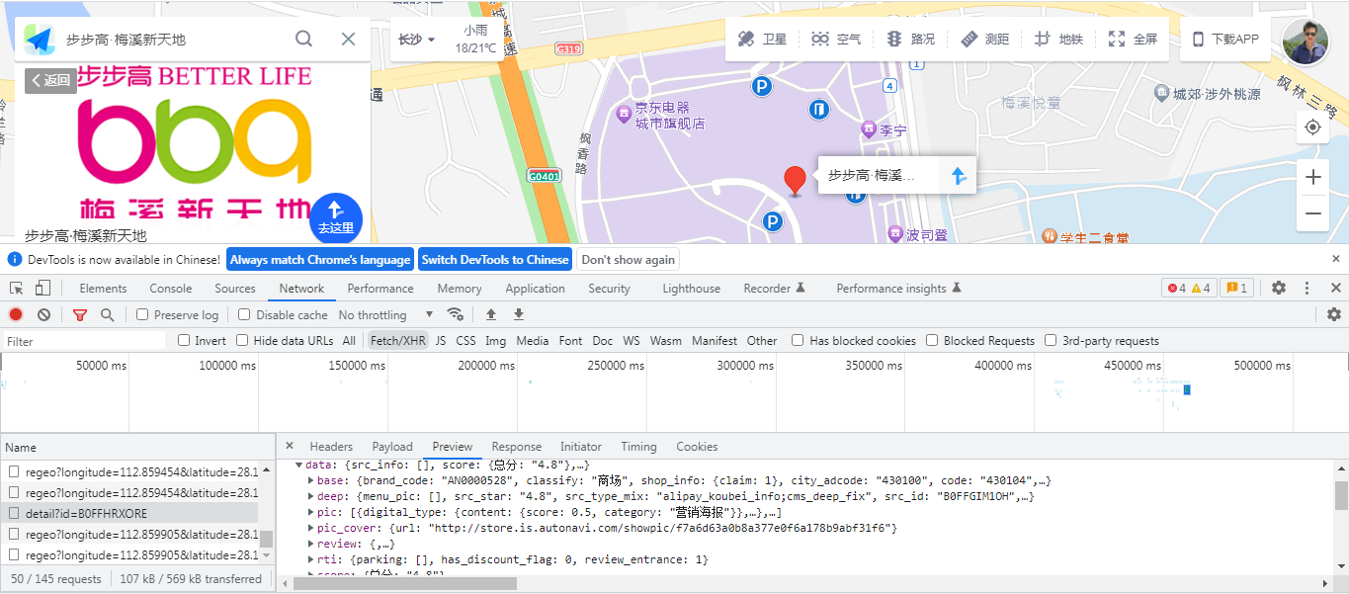
Task: Activate the inspect element picker
Action: click(17, 289)
